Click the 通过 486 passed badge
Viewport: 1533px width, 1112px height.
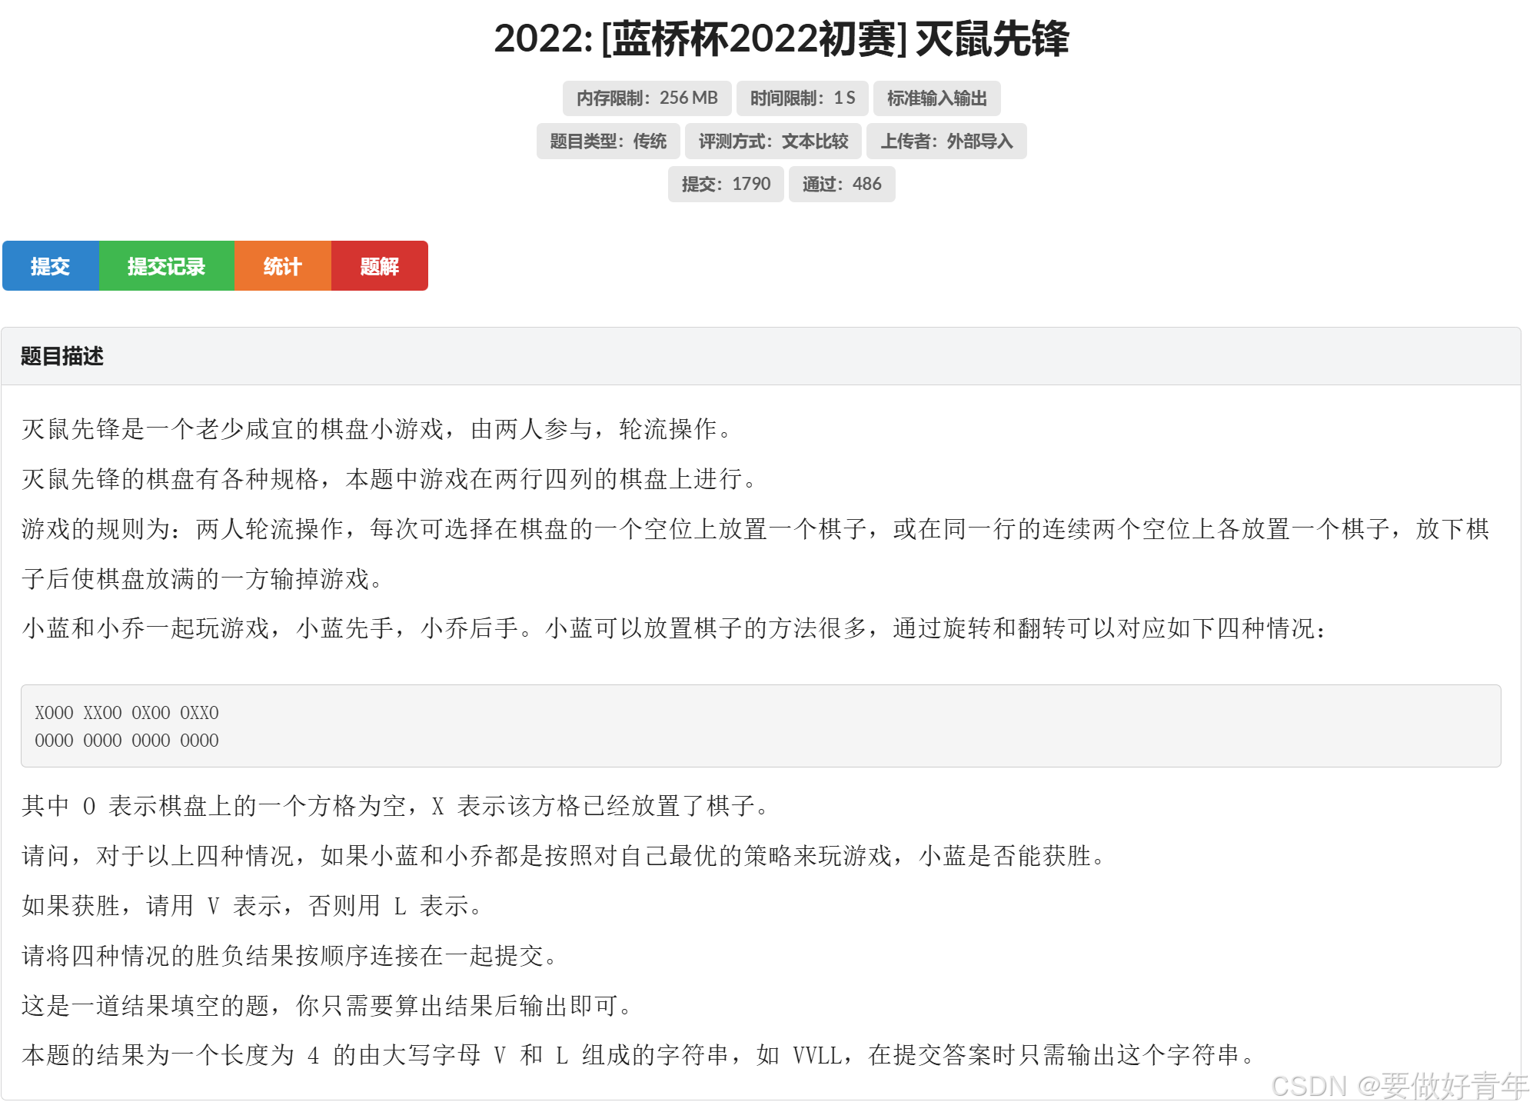pos(841,185)
